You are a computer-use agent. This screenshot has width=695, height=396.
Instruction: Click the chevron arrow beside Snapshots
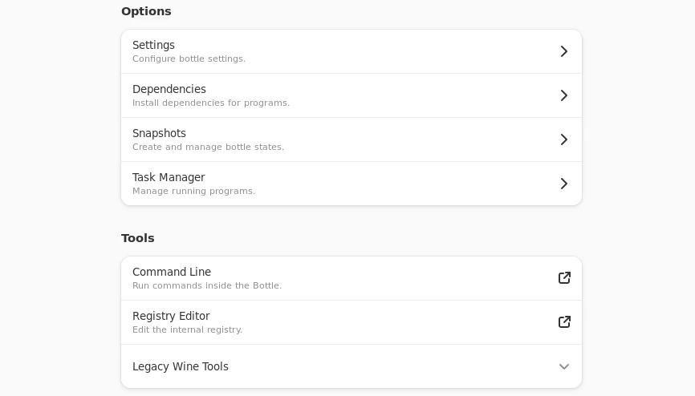(x=564, y=139)
